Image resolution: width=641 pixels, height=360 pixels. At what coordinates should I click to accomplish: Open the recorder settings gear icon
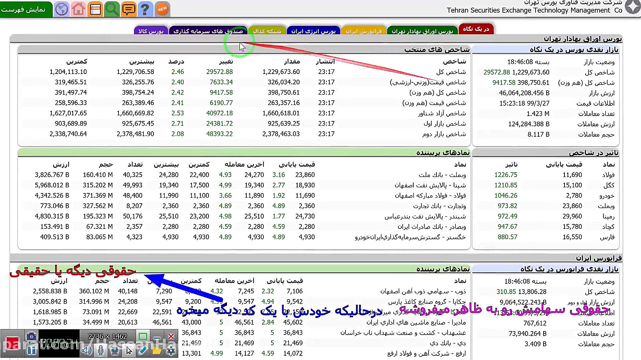coord(172,350)
